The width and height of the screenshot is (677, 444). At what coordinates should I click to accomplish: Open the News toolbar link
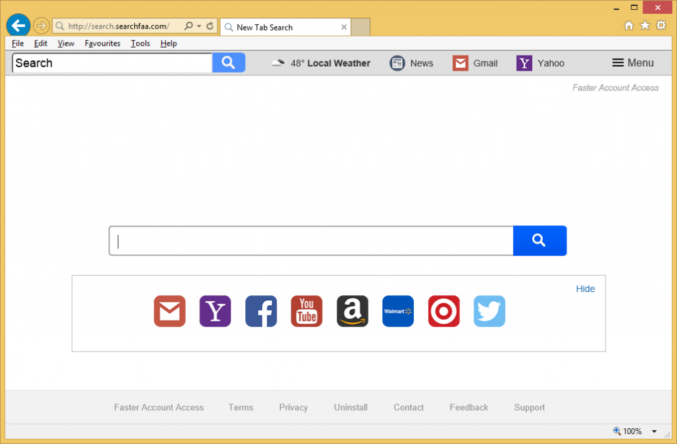click(421, 63)
